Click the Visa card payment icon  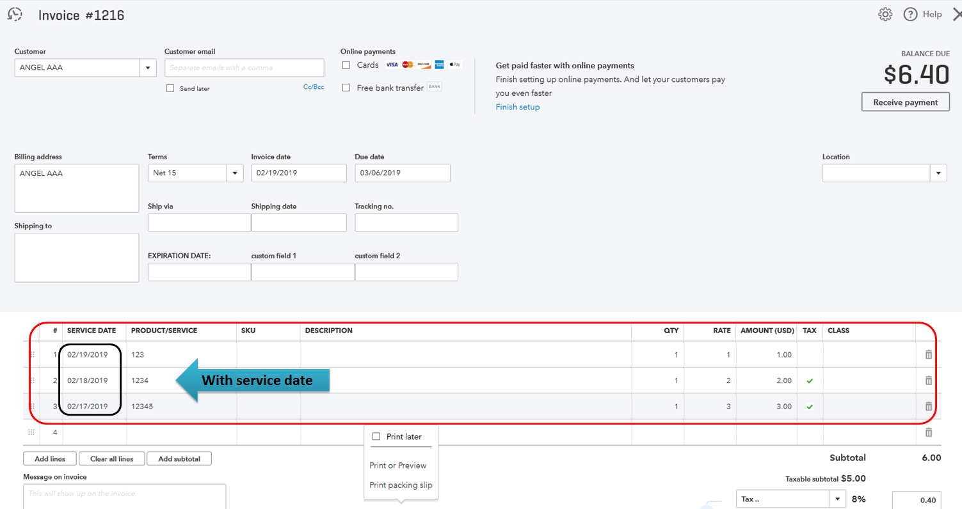[x=392, y=64]
